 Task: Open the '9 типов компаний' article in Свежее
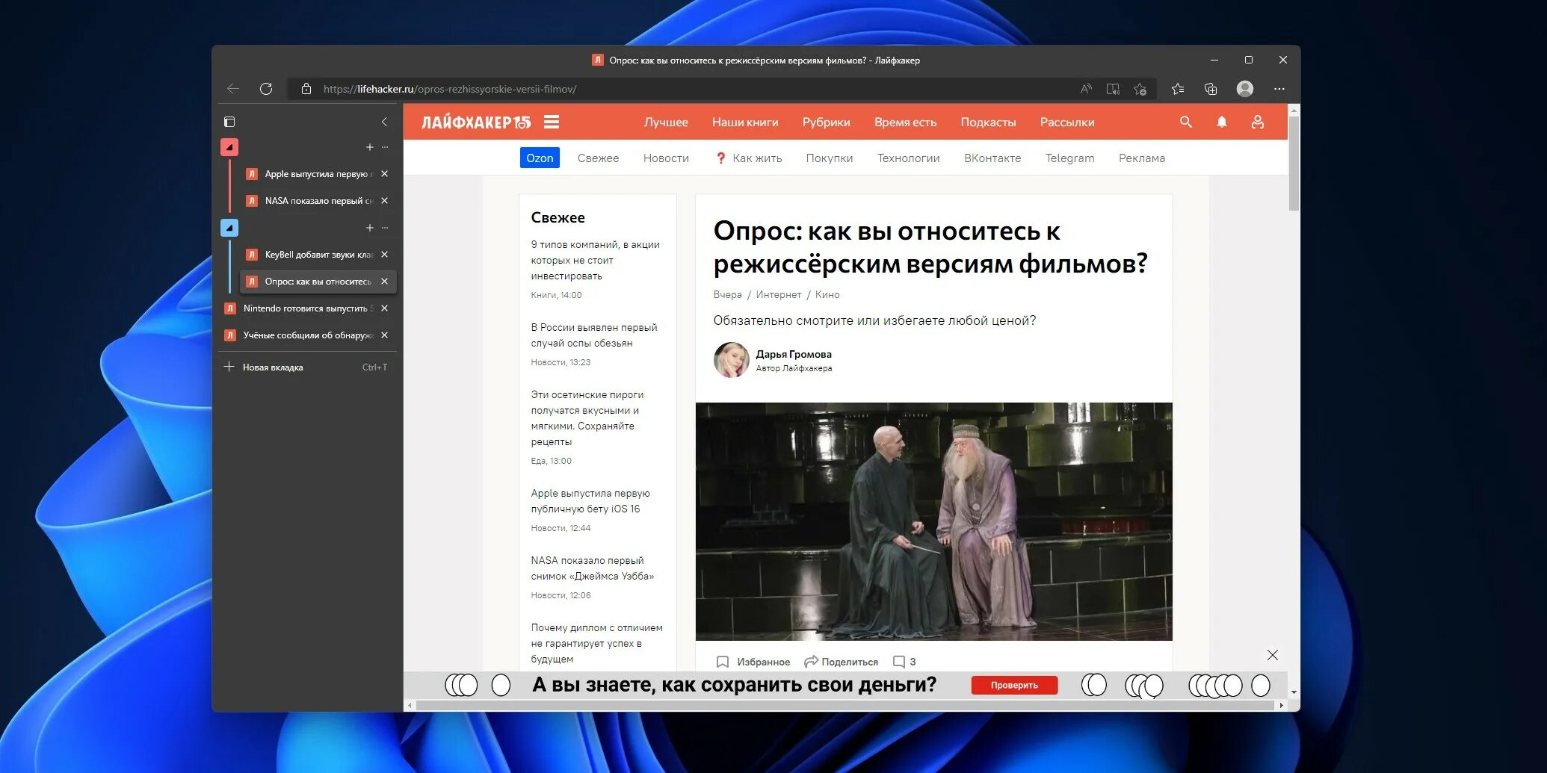[596, 260]
